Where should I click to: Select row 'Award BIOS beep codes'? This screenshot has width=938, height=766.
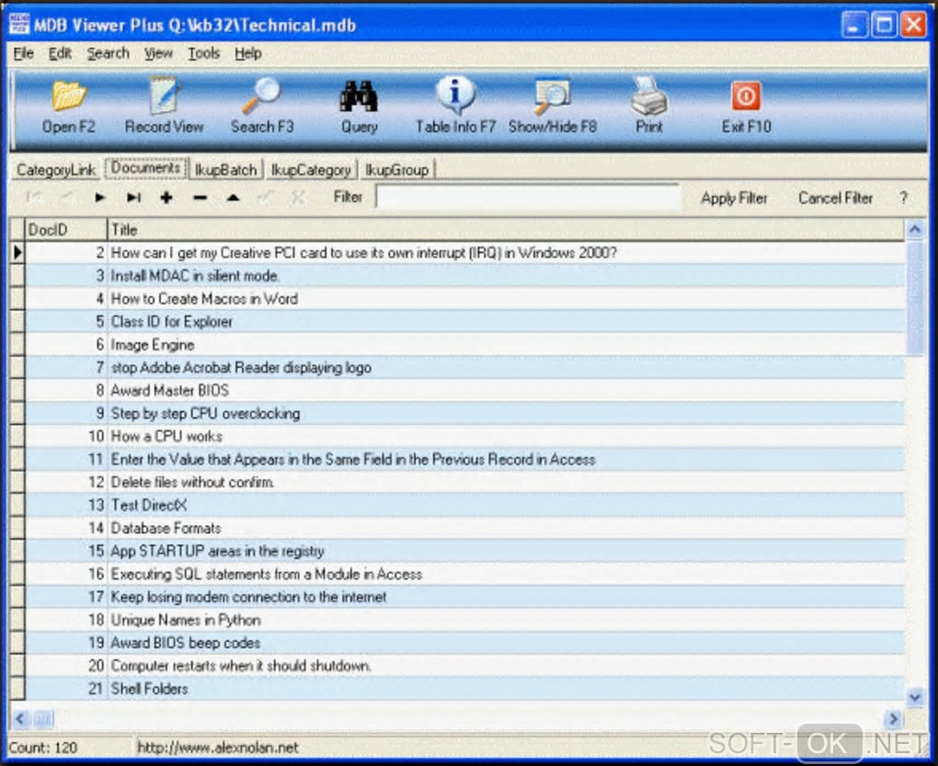tap(464, 642)
